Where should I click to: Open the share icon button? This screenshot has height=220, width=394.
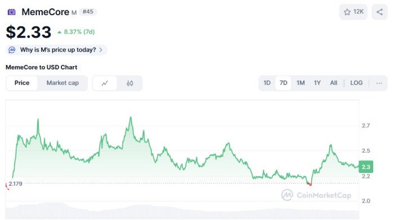[379, 12]
